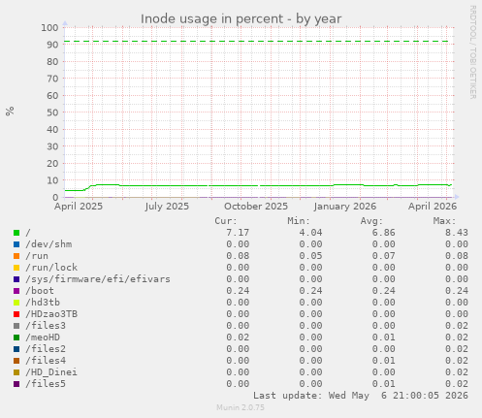Select the /boot legend label

40,291
